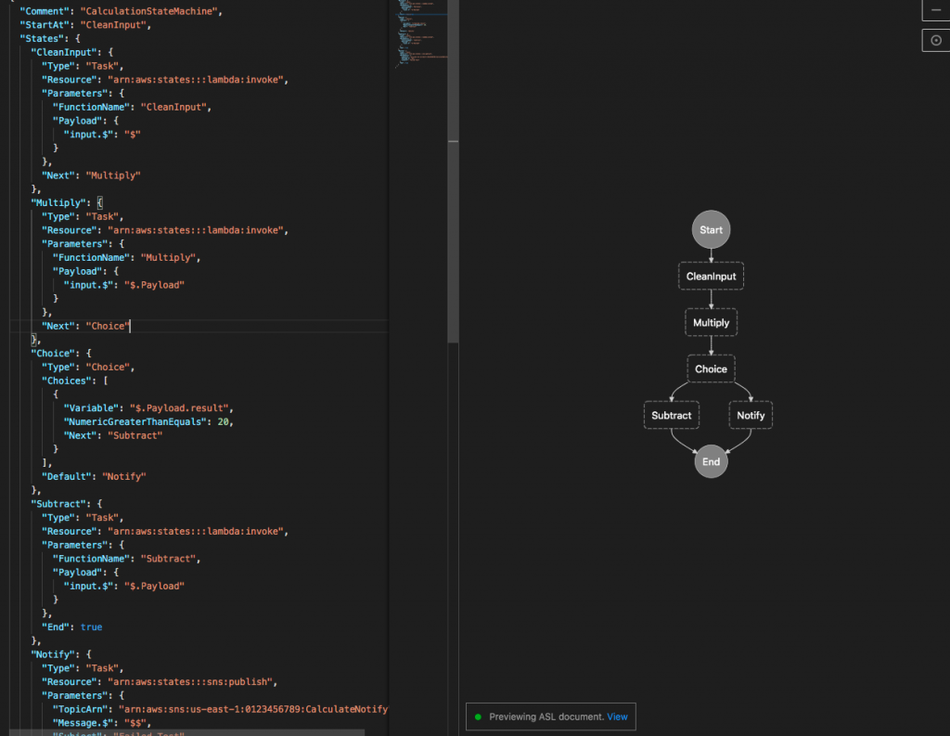The height and width of the screenshot is (736, 950).
Task: Select the Notify node in the state machine
Action: (751, 415)
